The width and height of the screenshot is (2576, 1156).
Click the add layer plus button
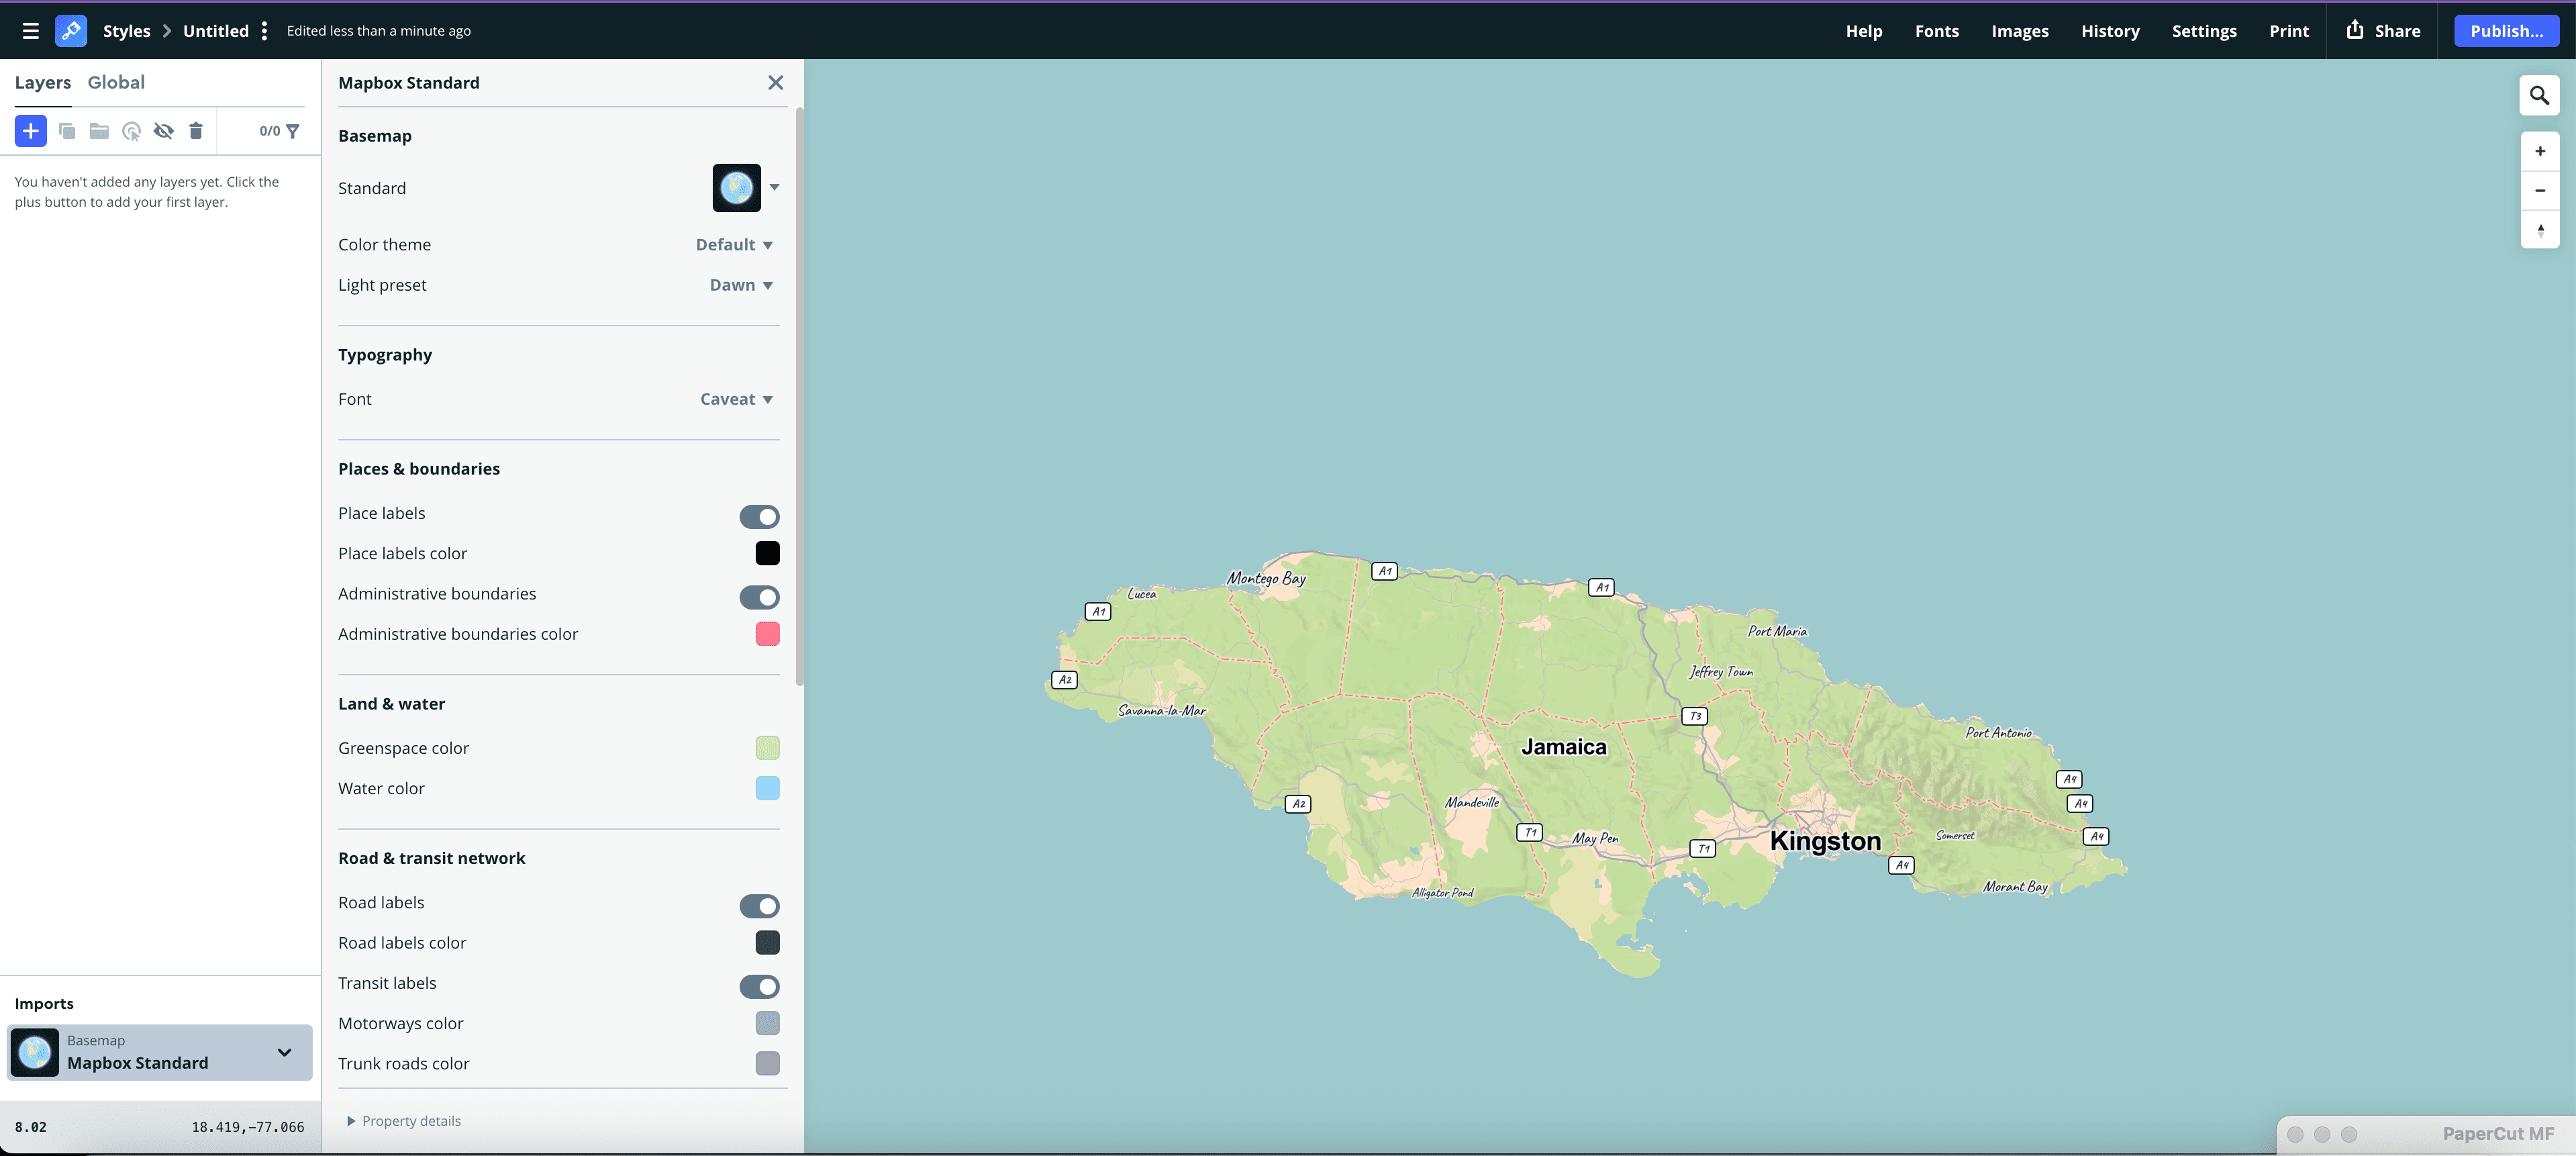(x=30, y=131)
